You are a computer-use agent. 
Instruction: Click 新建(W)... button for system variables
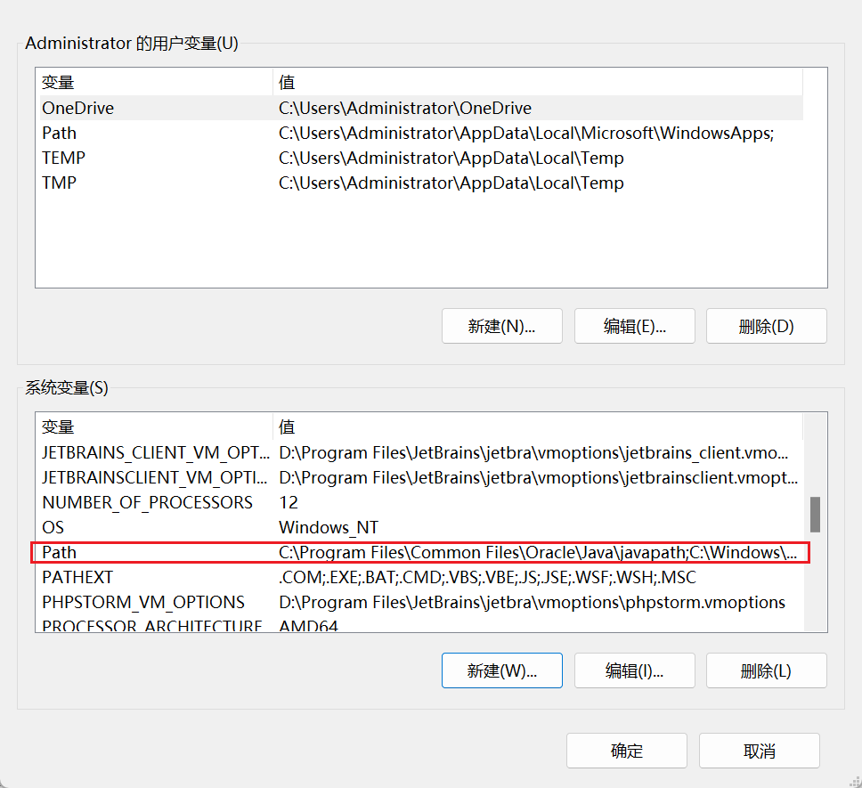pos(501,670)
